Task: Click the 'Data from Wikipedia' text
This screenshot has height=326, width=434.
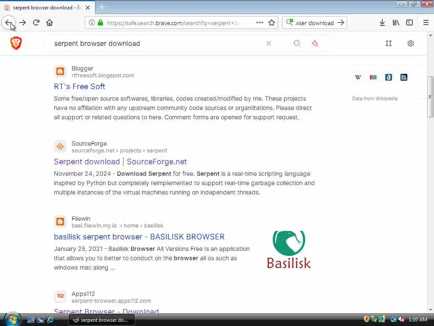Action: (375, 98)
